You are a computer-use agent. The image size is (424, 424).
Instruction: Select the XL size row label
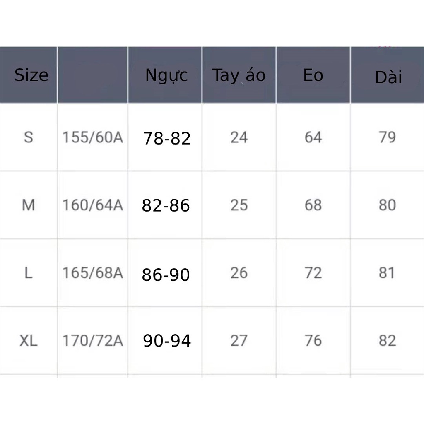[x=28, y=341]
